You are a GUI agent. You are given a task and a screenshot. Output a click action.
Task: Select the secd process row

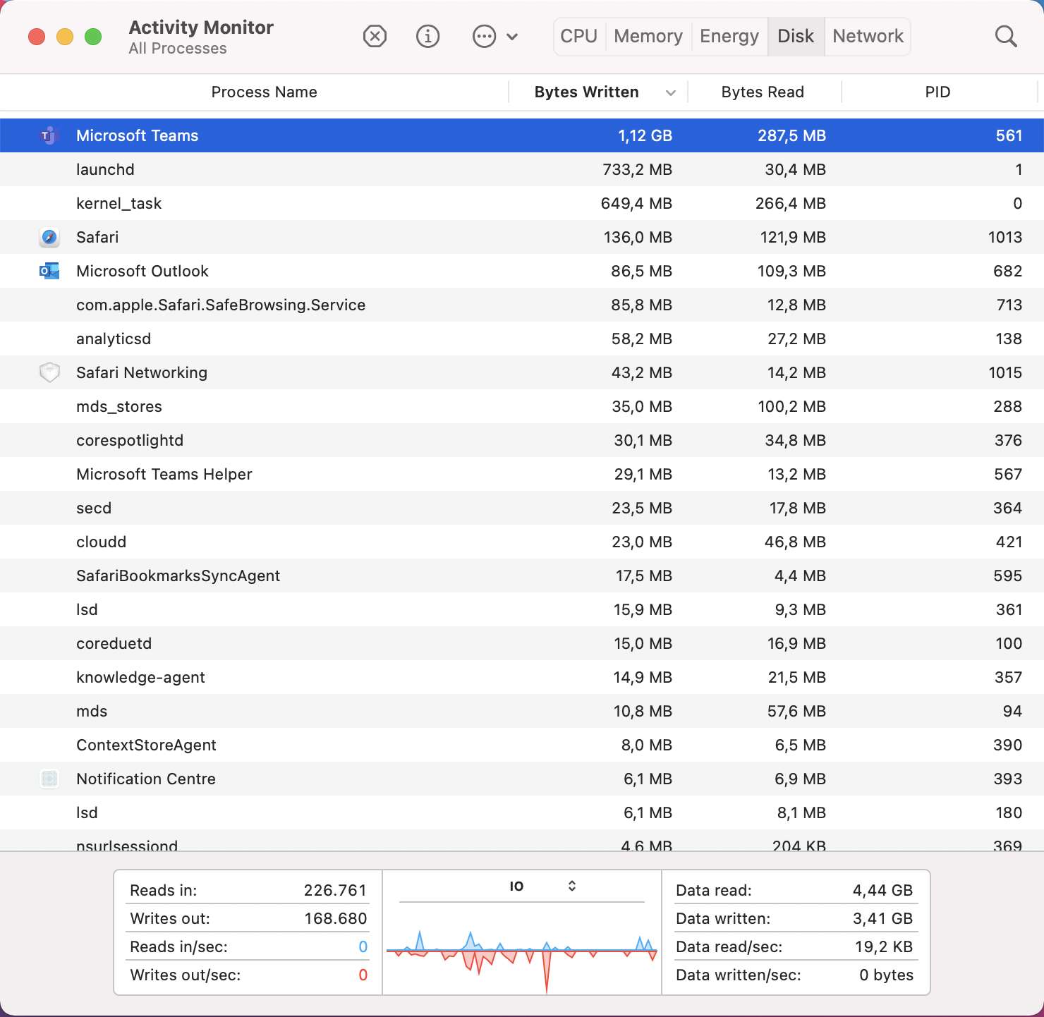[522, 508]
